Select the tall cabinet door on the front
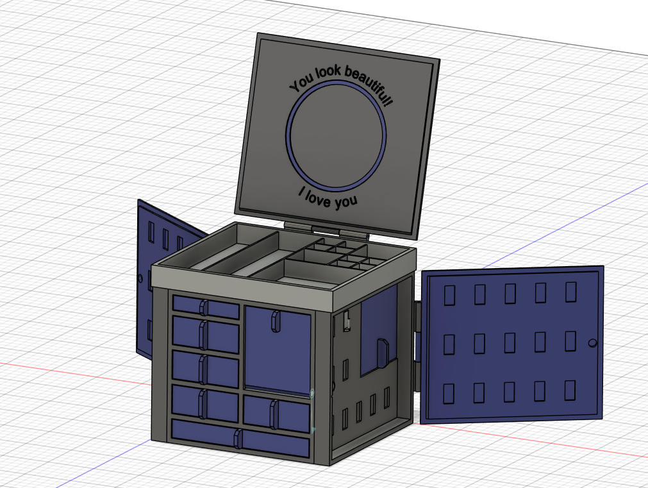The width and height of the screenshot is (648, 488). click(278, 351)
